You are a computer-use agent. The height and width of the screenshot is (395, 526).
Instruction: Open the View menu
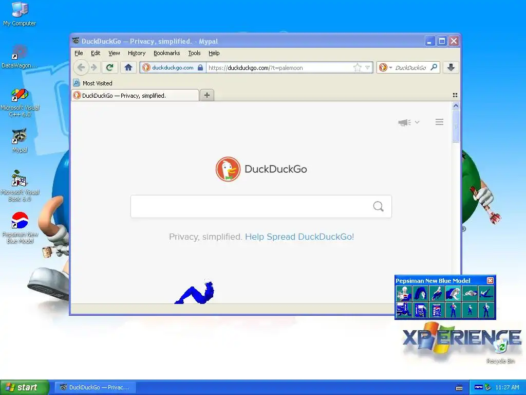click(x=114, y=53)
